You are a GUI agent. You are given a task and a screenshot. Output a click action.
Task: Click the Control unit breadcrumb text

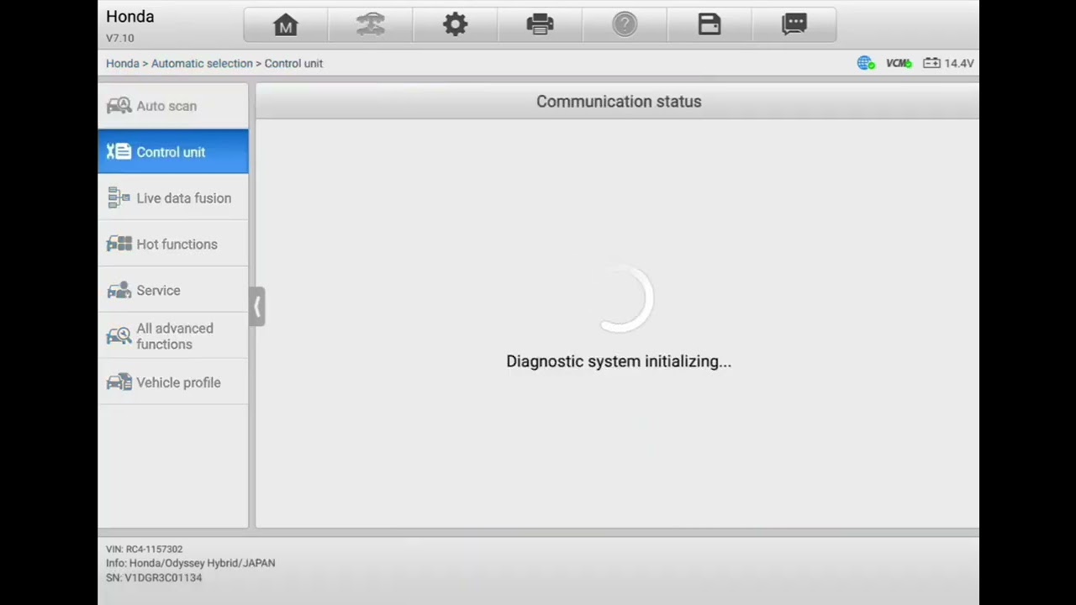point(293,63)
